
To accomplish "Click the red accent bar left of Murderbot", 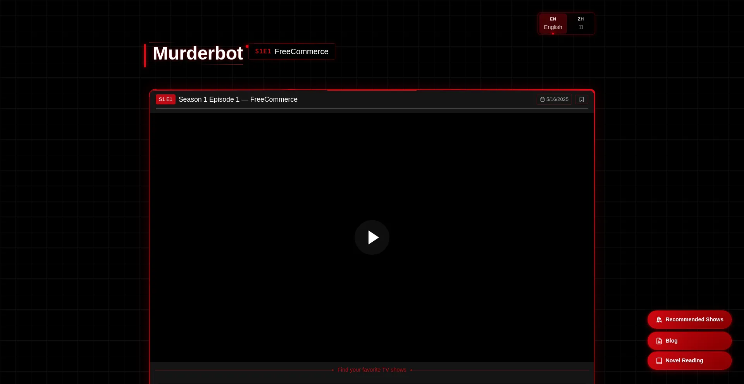I will pos(145,56).
